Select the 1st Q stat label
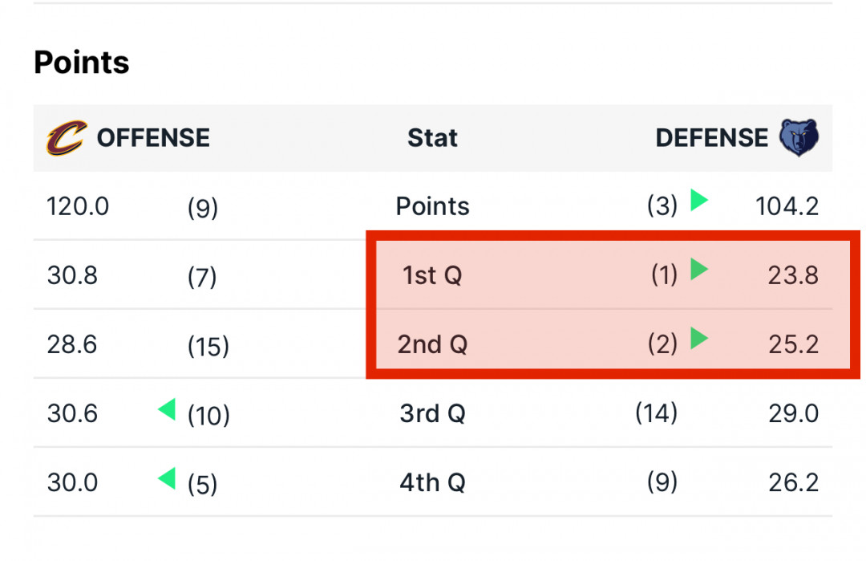The height and width of the screenshot is (561, 866). pos(432,275)
